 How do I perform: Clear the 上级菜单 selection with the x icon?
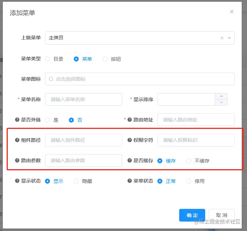(222, 38)
